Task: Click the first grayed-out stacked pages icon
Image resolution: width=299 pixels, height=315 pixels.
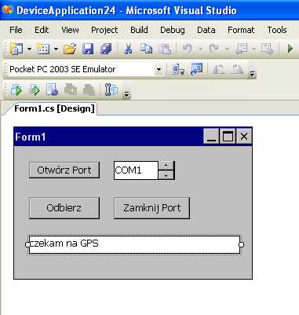Action: click(x=71, y=90)
